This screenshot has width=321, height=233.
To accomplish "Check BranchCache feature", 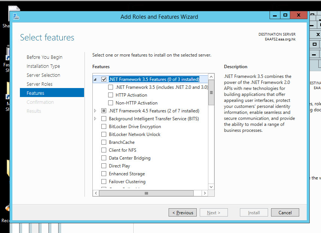I will click(x=104, y=142).
